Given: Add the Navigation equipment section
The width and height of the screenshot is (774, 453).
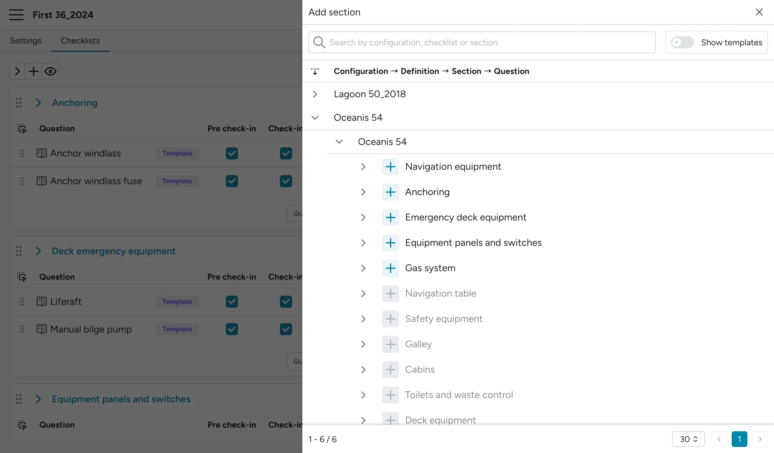Looking at the screenshot, I should coord(390,167).
